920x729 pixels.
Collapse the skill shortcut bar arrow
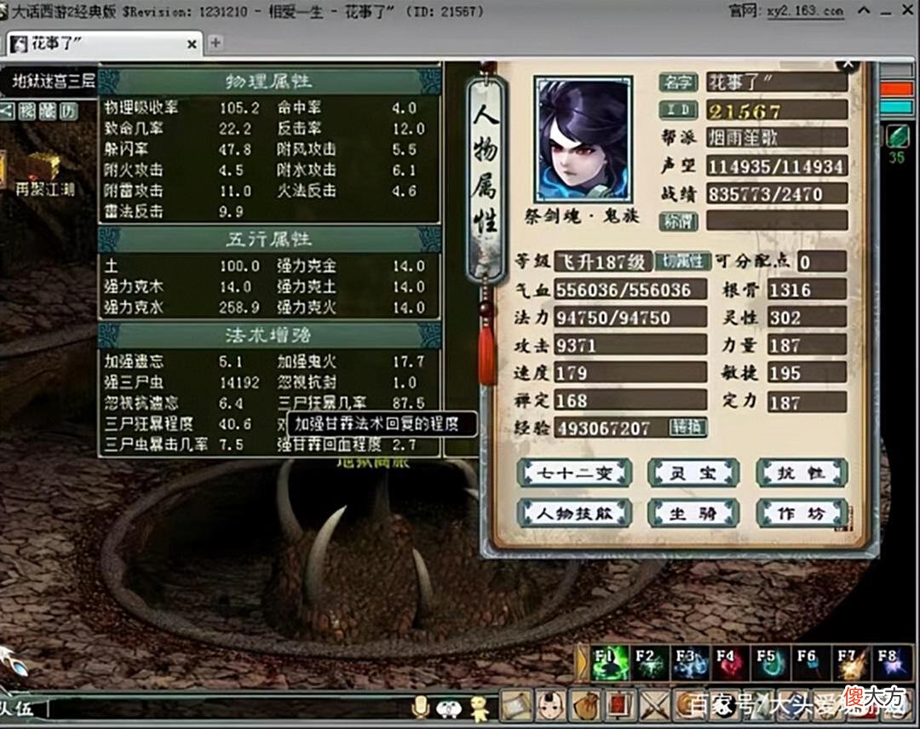[582, 663]
